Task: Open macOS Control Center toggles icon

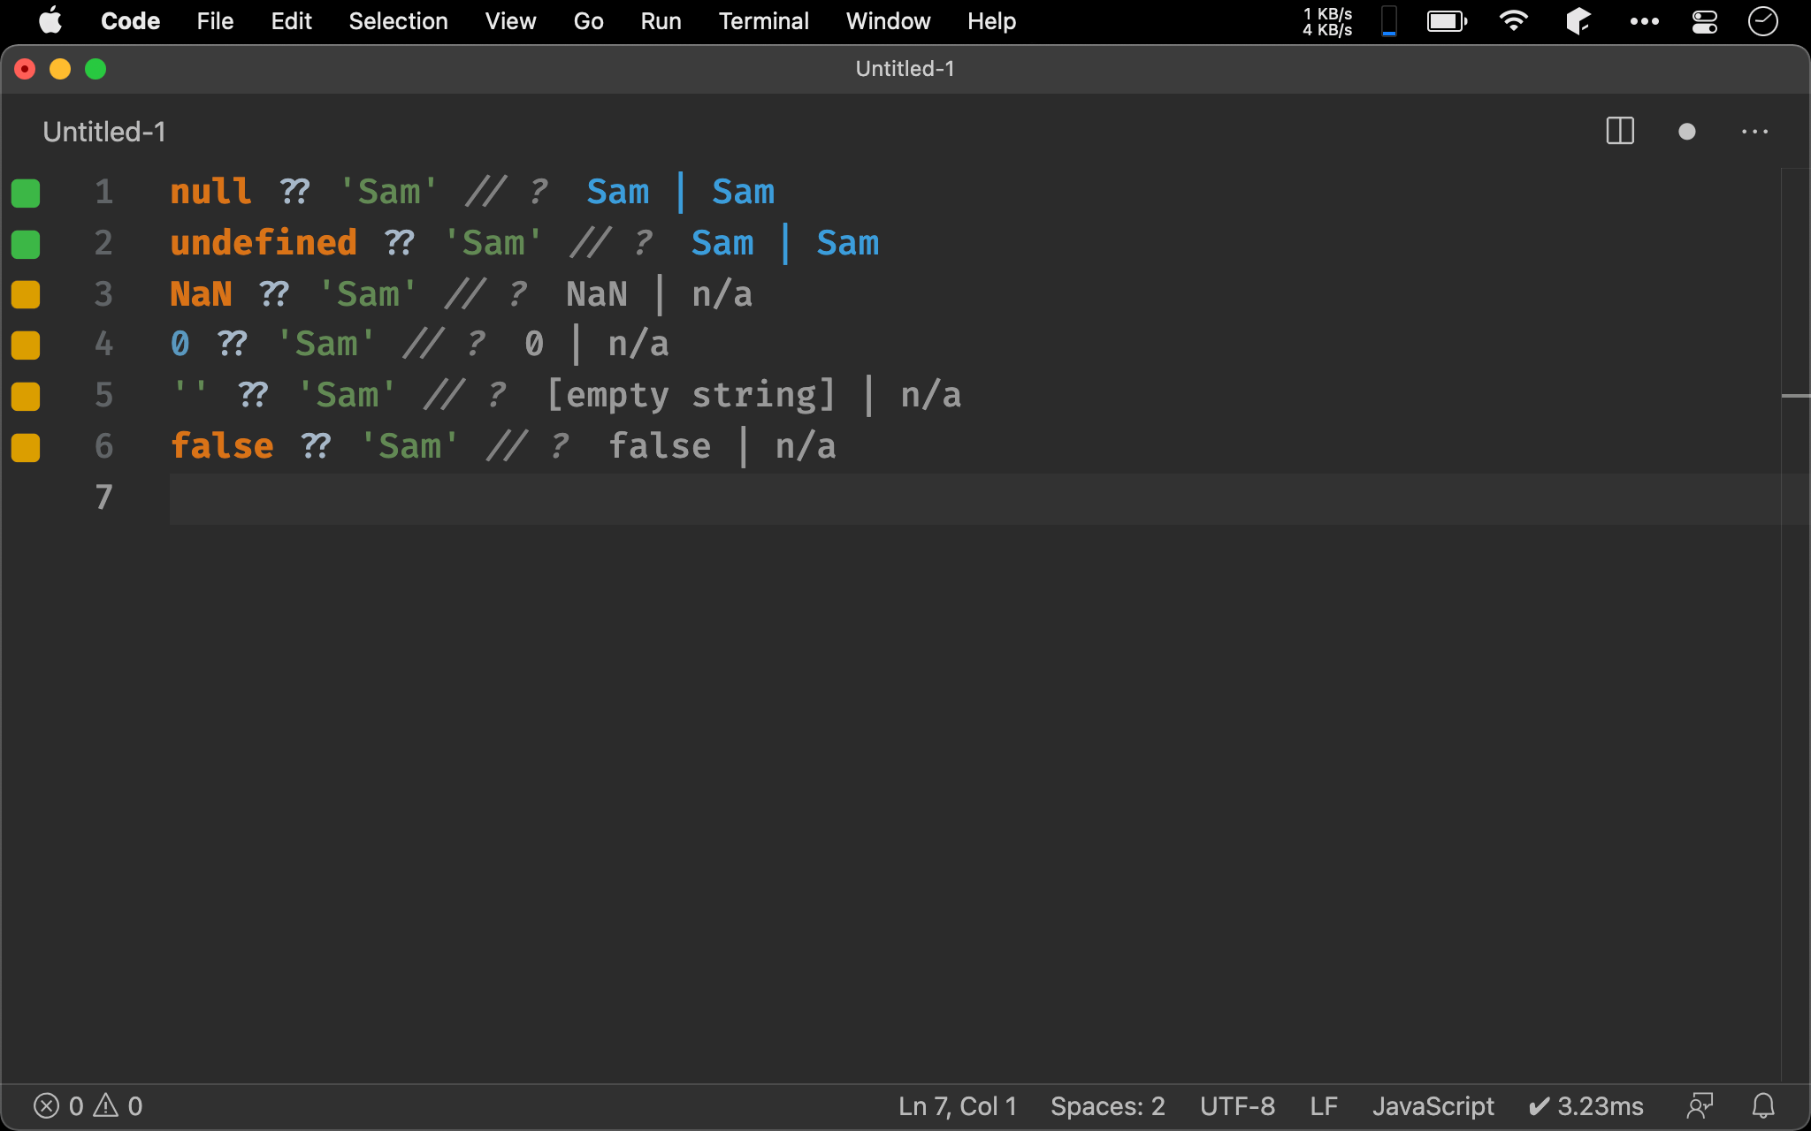Action: 1704,21
